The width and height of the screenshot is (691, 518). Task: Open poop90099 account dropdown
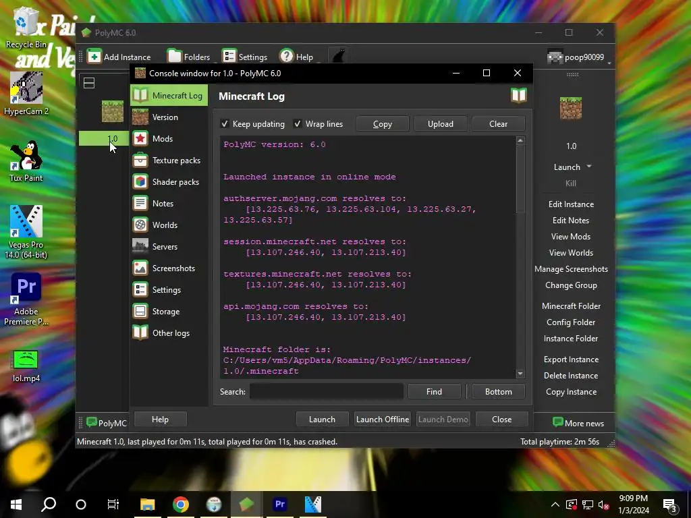[578, 57]
